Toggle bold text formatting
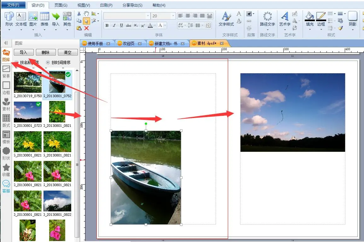The image size is (364, 242). coord(107,26)
